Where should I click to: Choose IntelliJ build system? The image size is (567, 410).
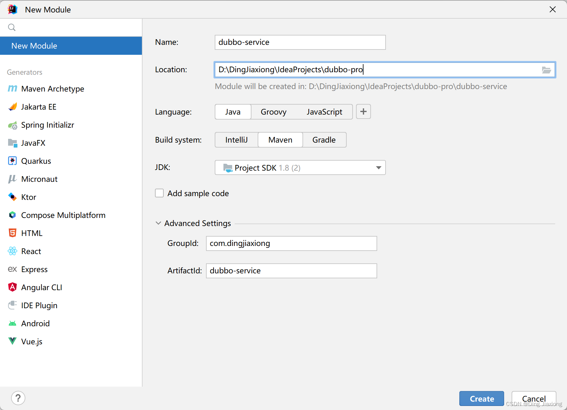[237, 140]
